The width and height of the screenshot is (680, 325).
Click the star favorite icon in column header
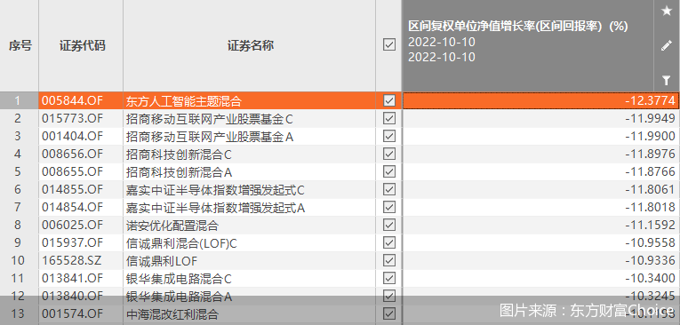coord(667,12)
